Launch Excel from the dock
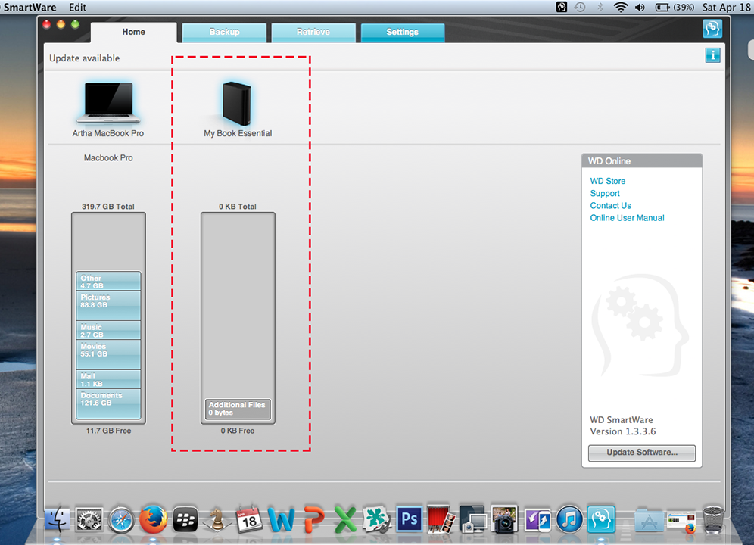The image size is (754, 545). [345, 520]
